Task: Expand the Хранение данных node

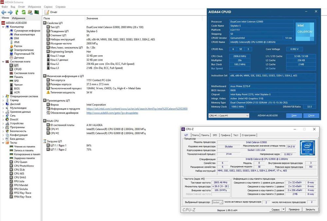Action: click(x=3, y=112)
